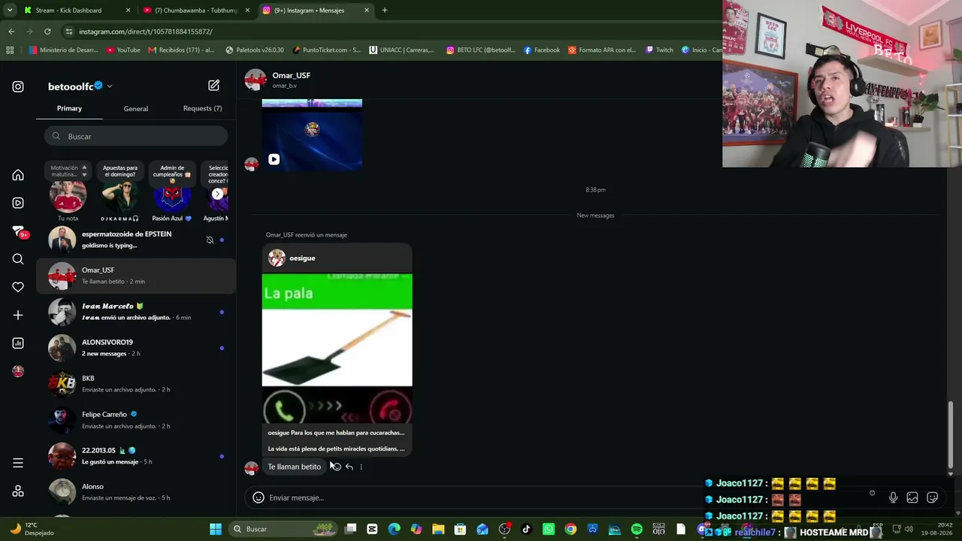Image resolution: width=962 pixels, height=541 pixels.
Task: Open the emoji picker in message box
Action: (x=259, y=497)
